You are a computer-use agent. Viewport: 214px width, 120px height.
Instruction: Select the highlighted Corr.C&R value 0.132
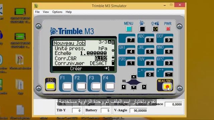coord(101,58)
